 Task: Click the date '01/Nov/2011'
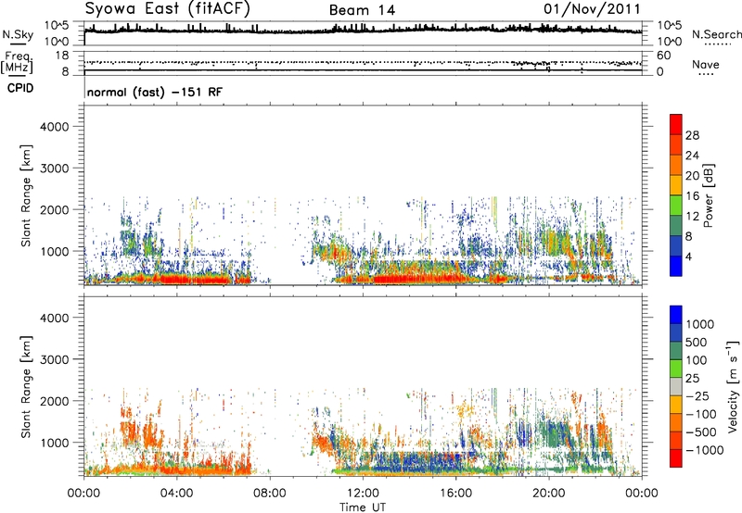click(x=592, y=9)
